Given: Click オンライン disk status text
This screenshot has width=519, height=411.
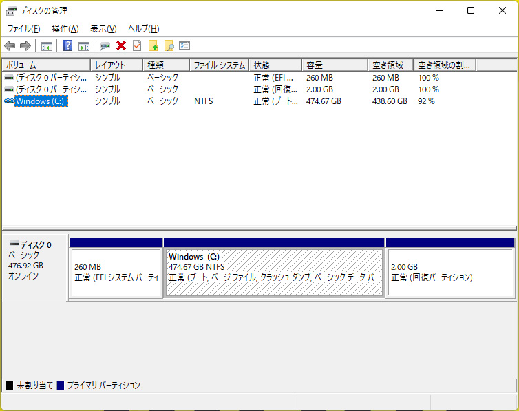Looking at the screenshot, I should [x=23, y=275].
